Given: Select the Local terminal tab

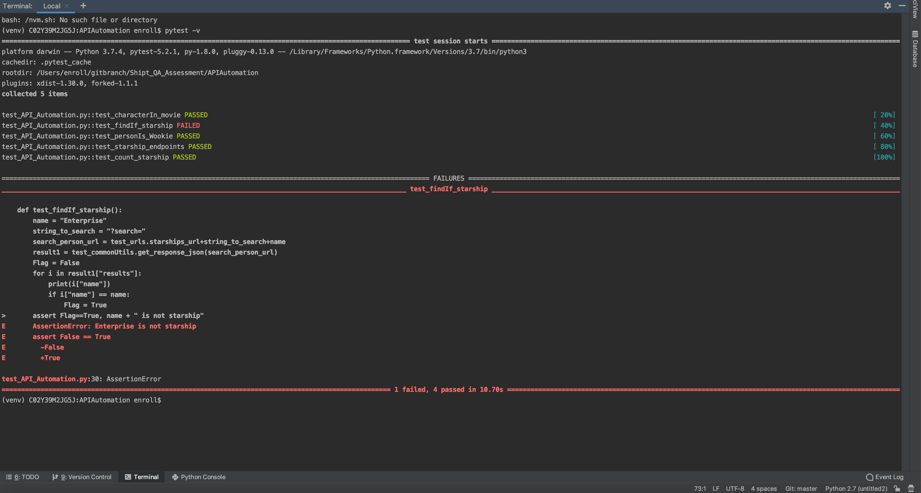Looking at the screenshot, I should coord(52,6).
